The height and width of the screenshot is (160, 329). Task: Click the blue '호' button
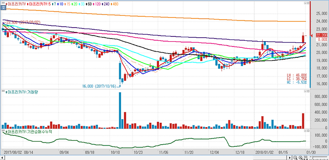(x=3, y=8)
